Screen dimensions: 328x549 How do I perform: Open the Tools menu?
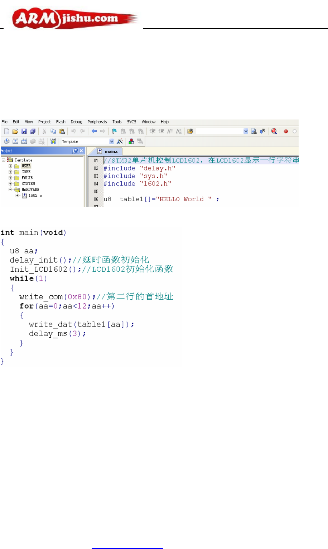pos(117,122)
